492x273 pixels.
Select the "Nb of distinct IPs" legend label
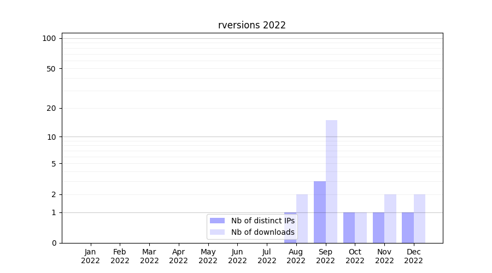(262, 221)
